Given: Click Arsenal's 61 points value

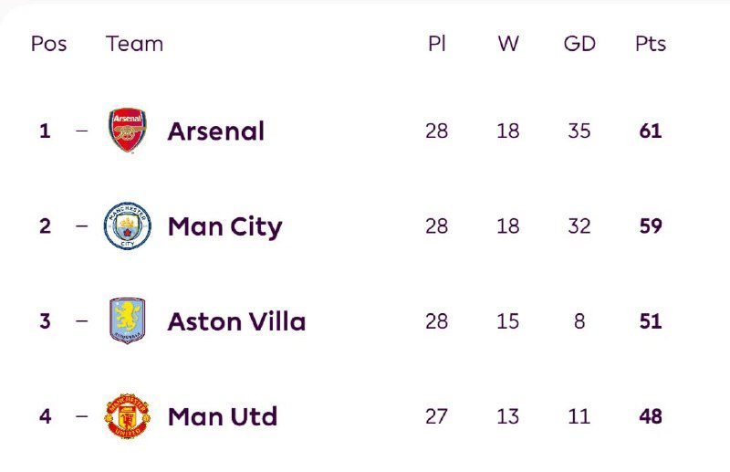Looking at the screenshot, I should [x=651, y=131].
